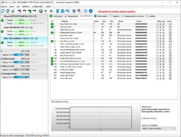Open the Configuração menu
This screenshot has height=137, width=181.
pos(38,6)
